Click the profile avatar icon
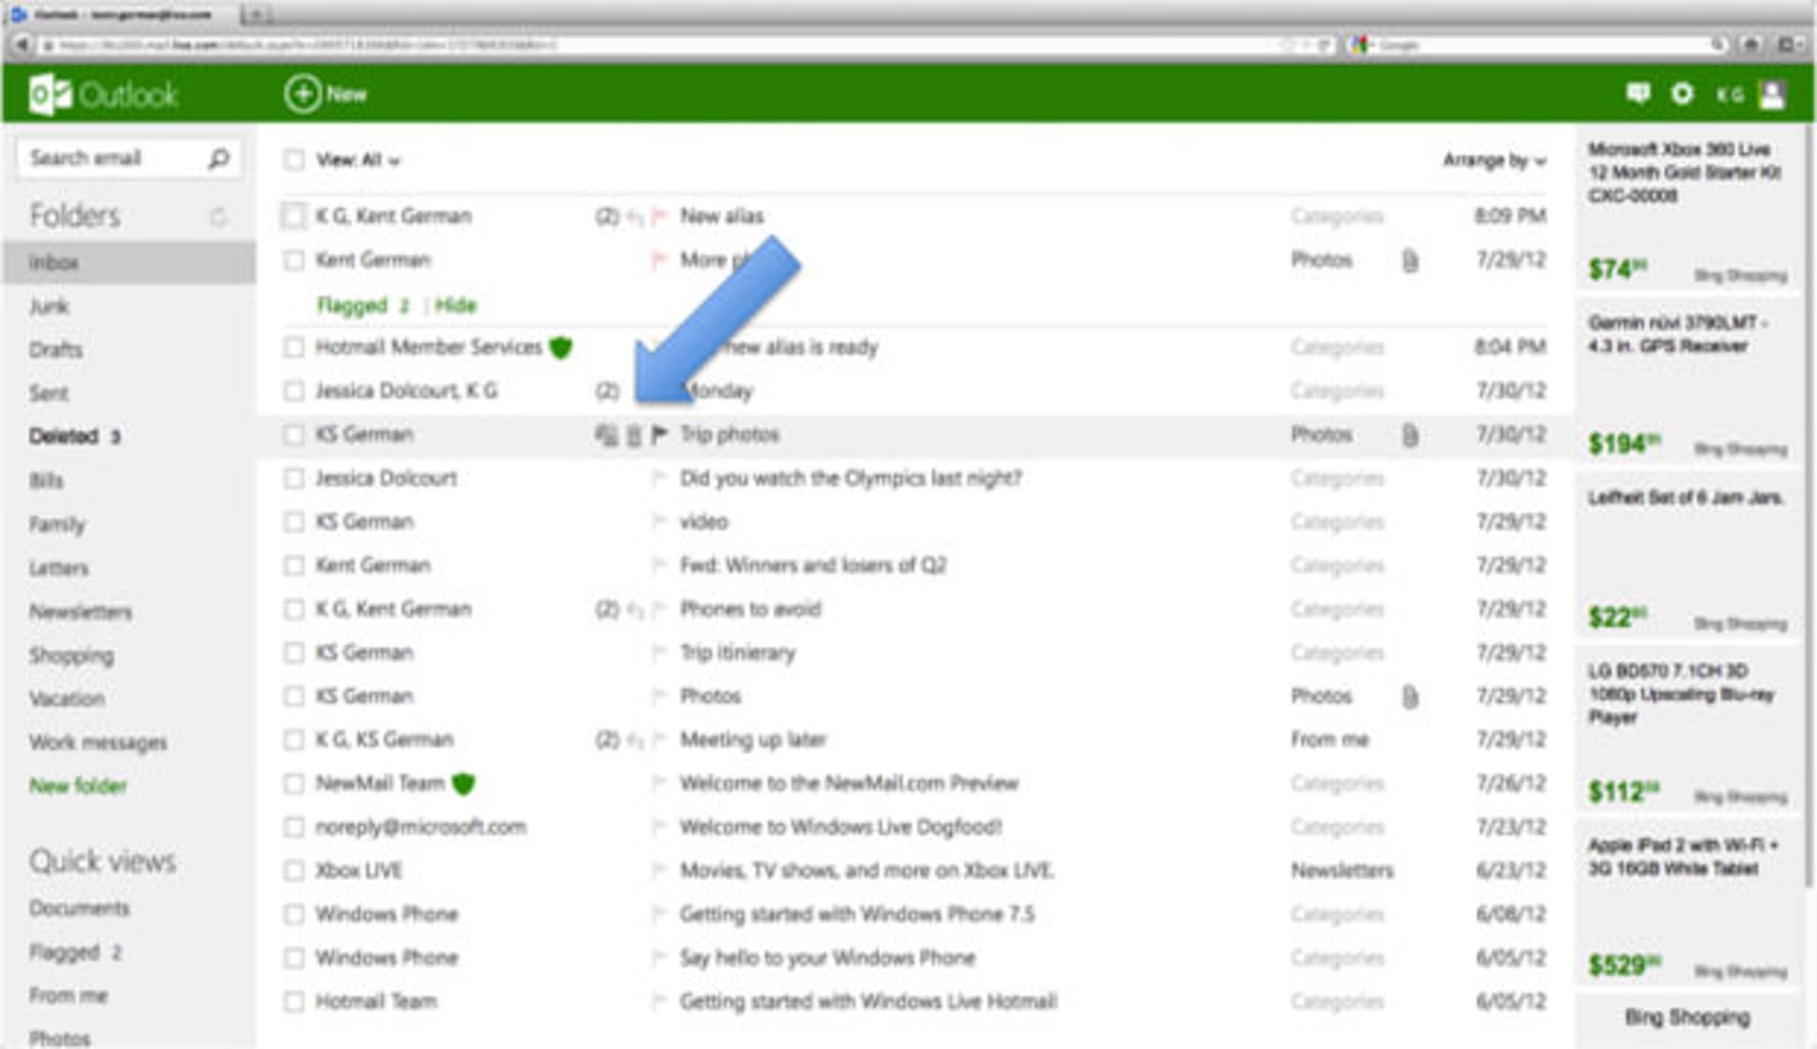This screenshot has height=1049, width=1817. click(1772, 94)
